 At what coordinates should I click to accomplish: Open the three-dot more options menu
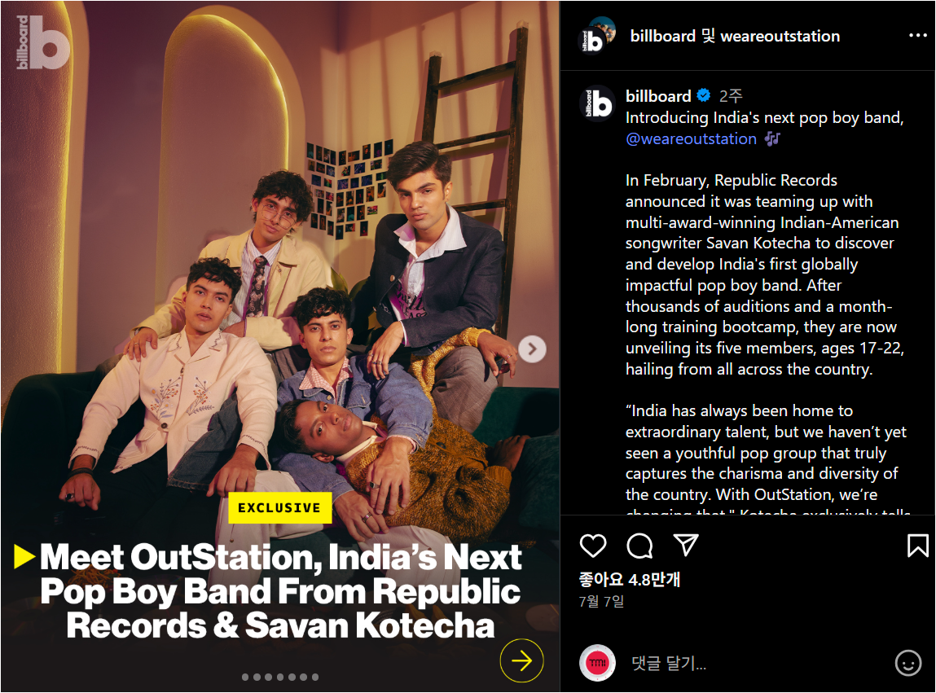click(x=917, y=36)
